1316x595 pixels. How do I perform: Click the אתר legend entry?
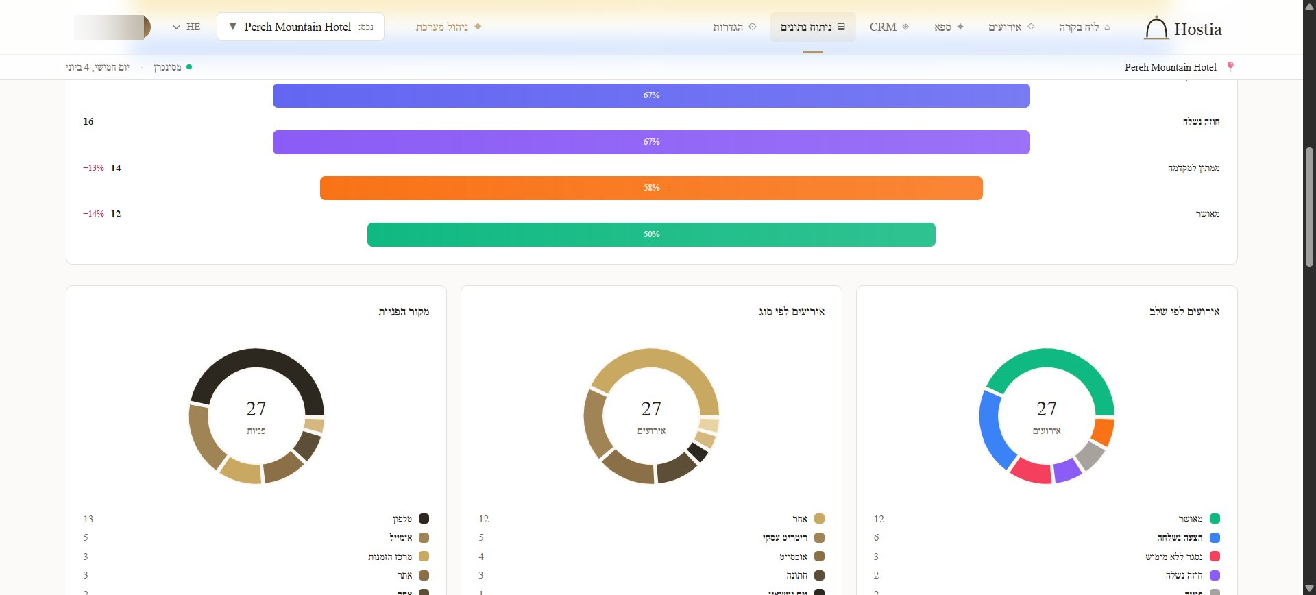256,575
